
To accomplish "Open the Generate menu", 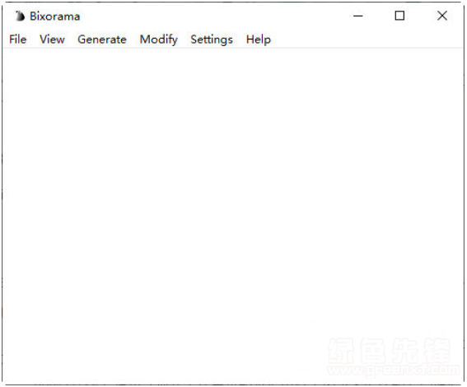I will (x=102, y=40).
